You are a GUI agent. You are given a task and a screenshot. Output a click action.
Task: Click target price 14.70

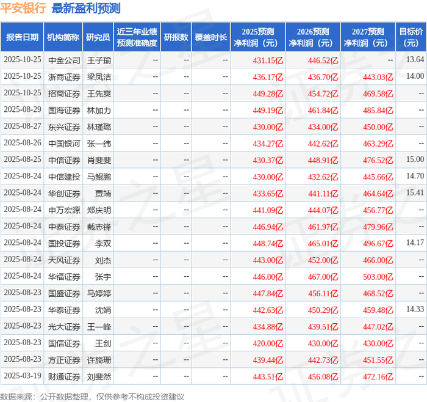click(415, 176)
